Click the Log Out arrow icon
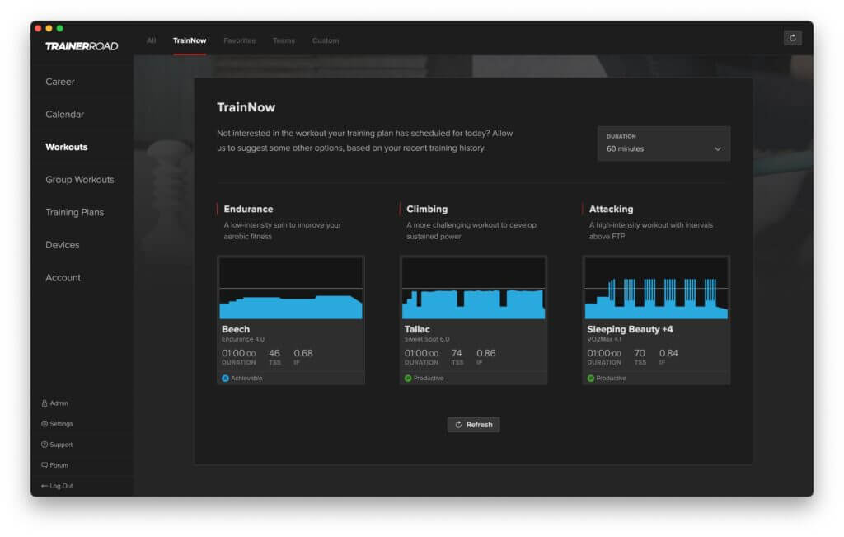Image resolution: width=844 pixels, height=537 pixels. tap(45, 486)
